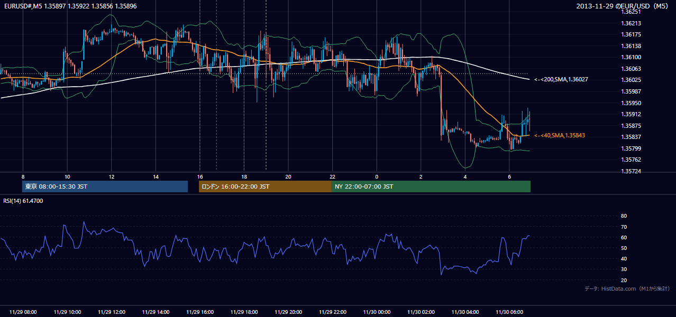This screenshot has height=317, width=676.
Task: Click price axis label 1.35724
Action: [632, 171]
